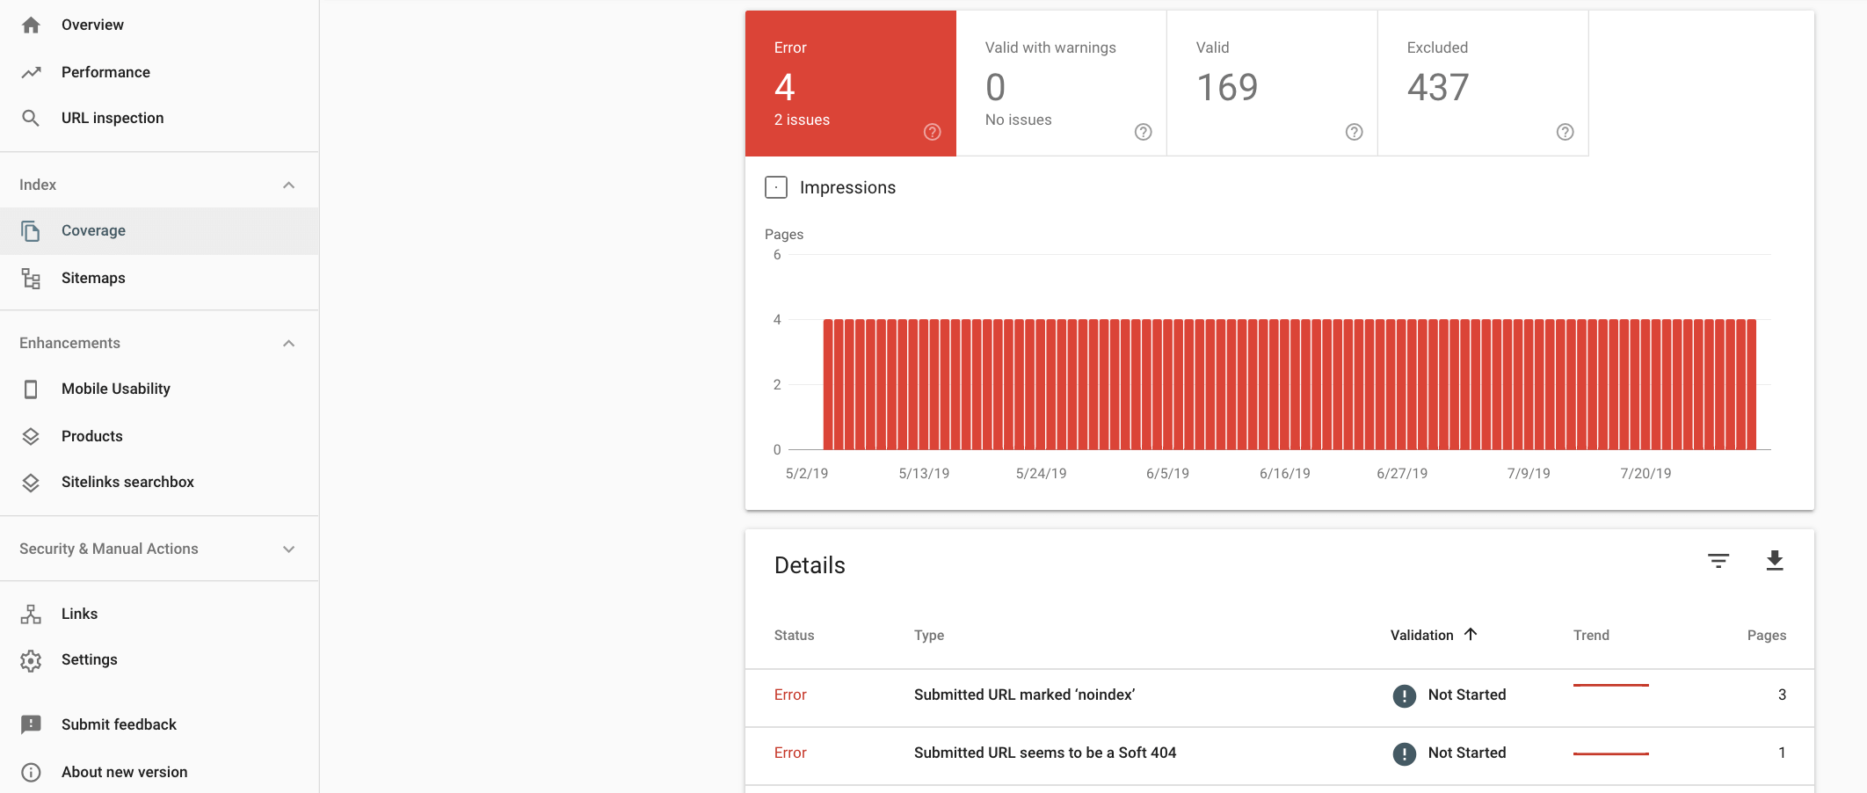
Task: Open the Submitted URL seems to be a Soft 404 row
Action: 1280,756
